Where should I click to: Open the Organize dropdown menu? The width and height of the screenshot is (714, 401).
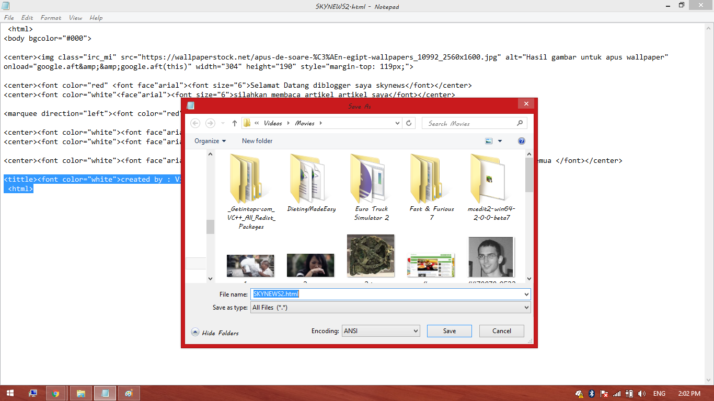(209, 140)
